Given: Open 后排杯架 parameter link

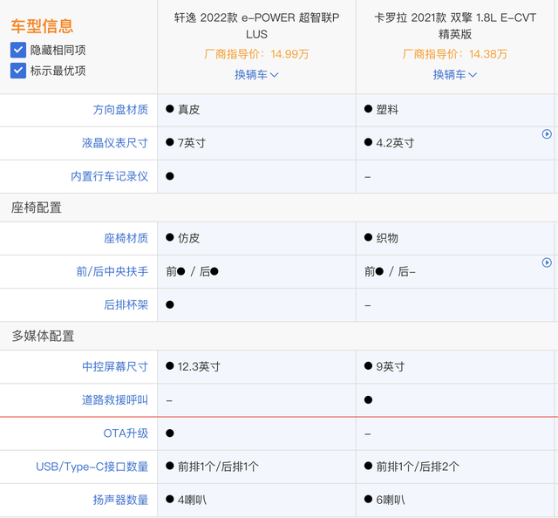Looking at the screenshot, I should tap(126, 304).
